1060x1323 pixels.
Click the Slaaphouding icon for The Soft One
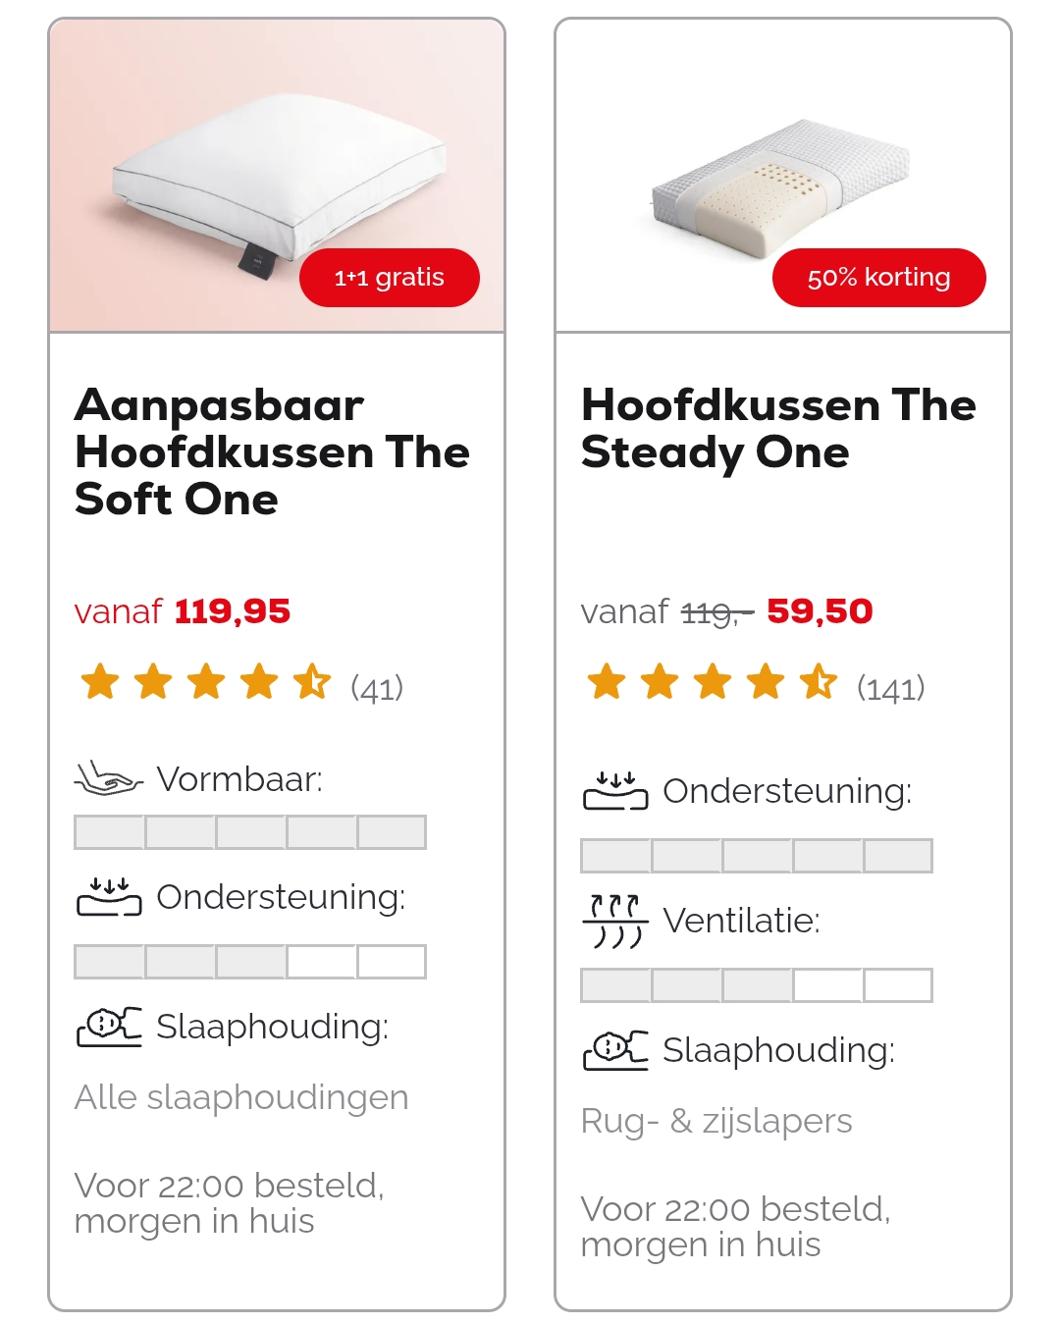pyautogui.click(x=108, y=1027)
